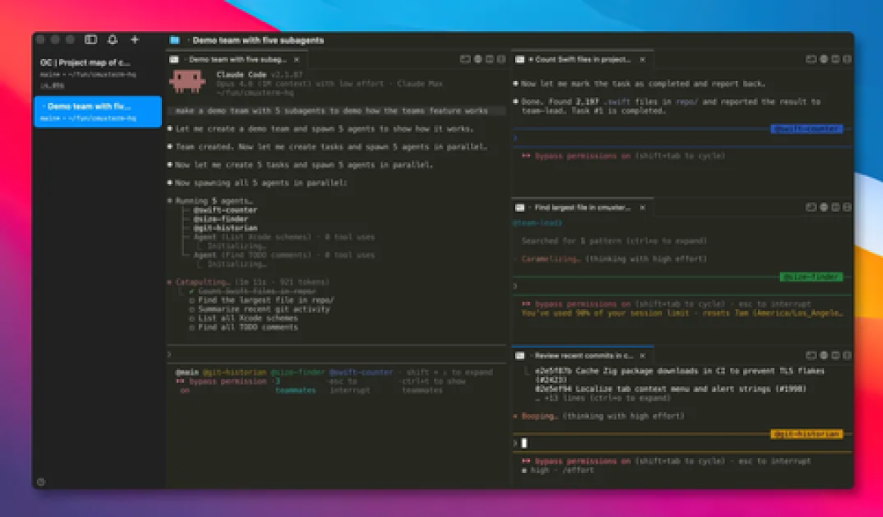This screenshot has width=883, height=517.
Task: Click +13 lines expand hint in Review pane
Action: 603,398
